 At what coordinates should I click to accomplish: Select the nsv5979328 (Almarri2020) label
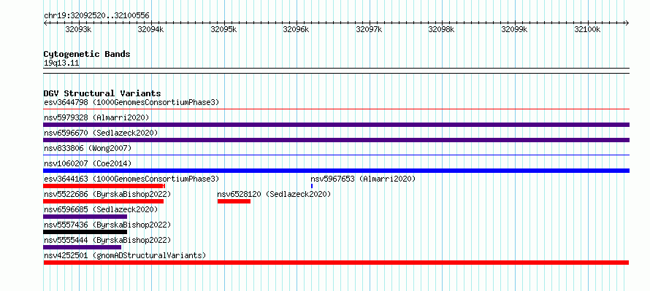pos(96,117)
